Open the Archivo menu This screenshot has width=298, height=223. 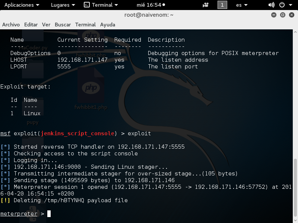(x=11, y=25)
